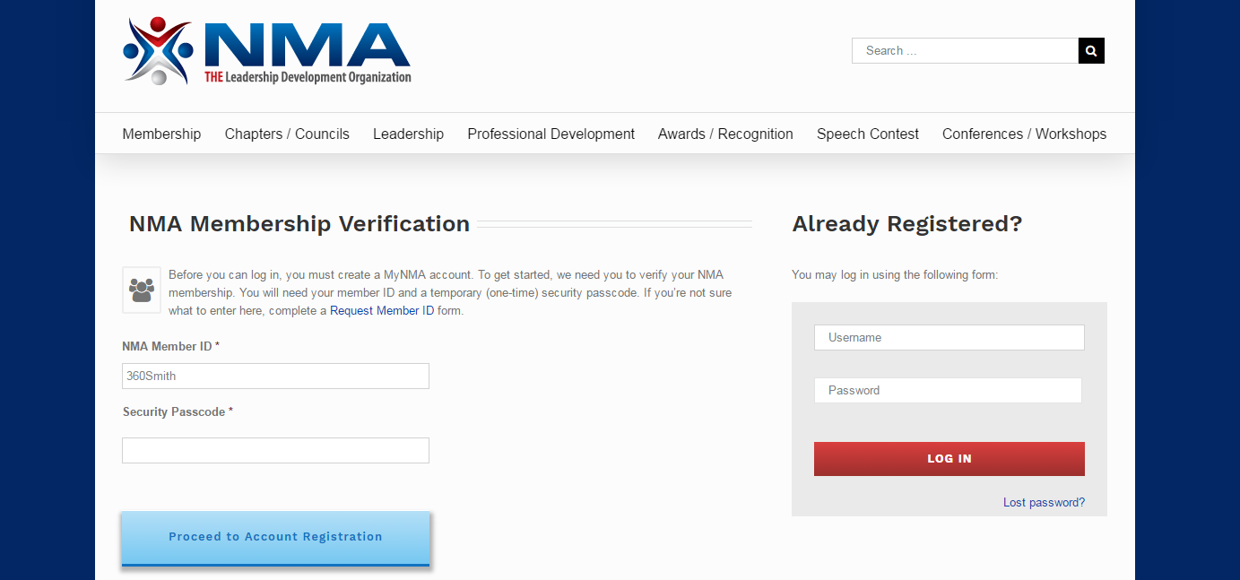
Task: Click the red LOG IN button
Action: (949, 458)
